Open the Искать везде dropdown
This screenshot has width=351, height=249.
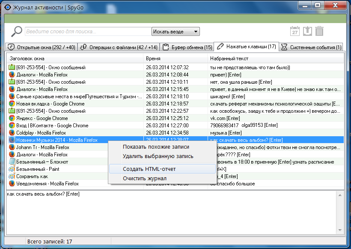pyautogui.click(x=175, y=32)
